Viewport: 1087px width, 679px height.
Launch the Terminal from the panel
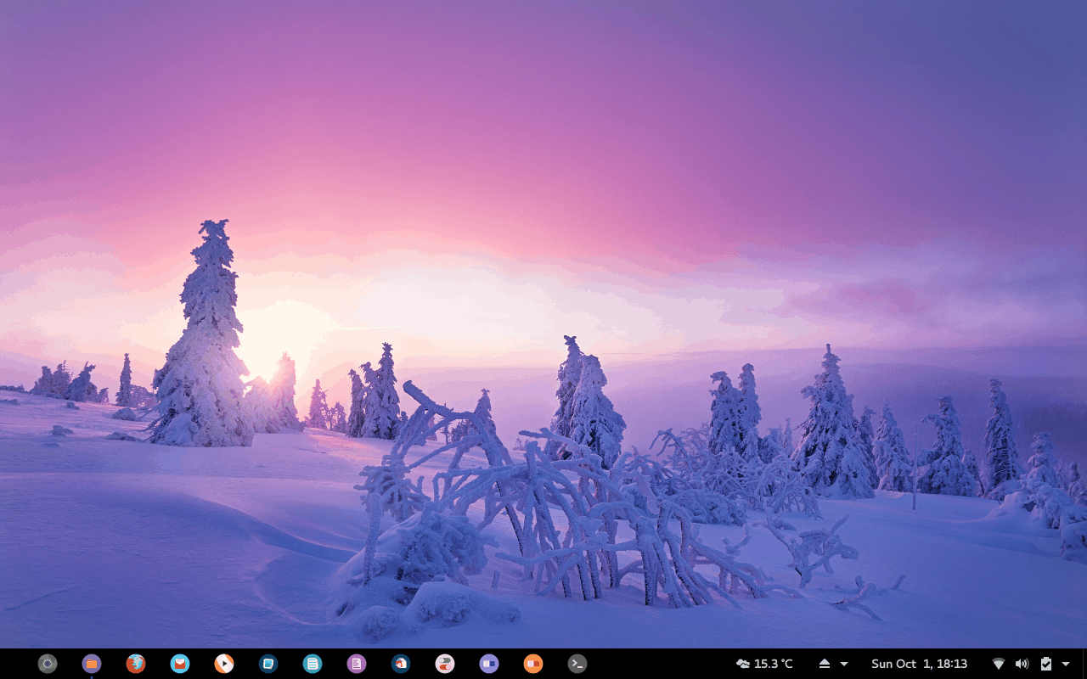(577, 664)
